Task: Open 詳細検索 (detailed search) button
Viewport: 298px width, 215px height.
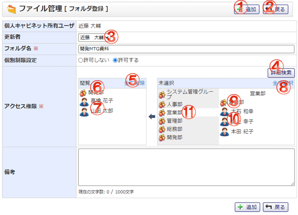Action: click(x=281, y=73)
